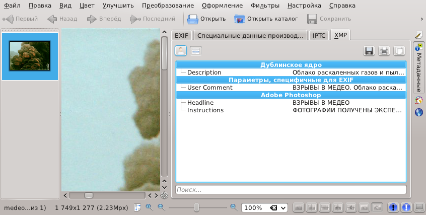Screen dimensions: 426x215
Task: Switch to the EXIF tab
Action: point(181,36)
